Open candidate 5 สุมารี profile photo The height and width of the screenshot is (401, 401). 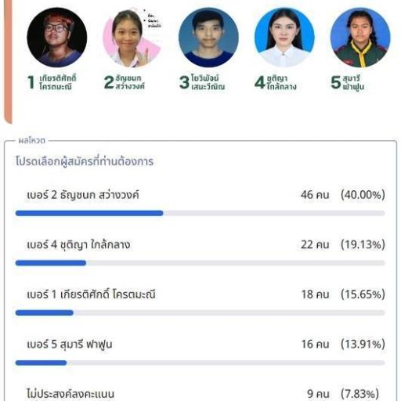click(x=360, y=38)
